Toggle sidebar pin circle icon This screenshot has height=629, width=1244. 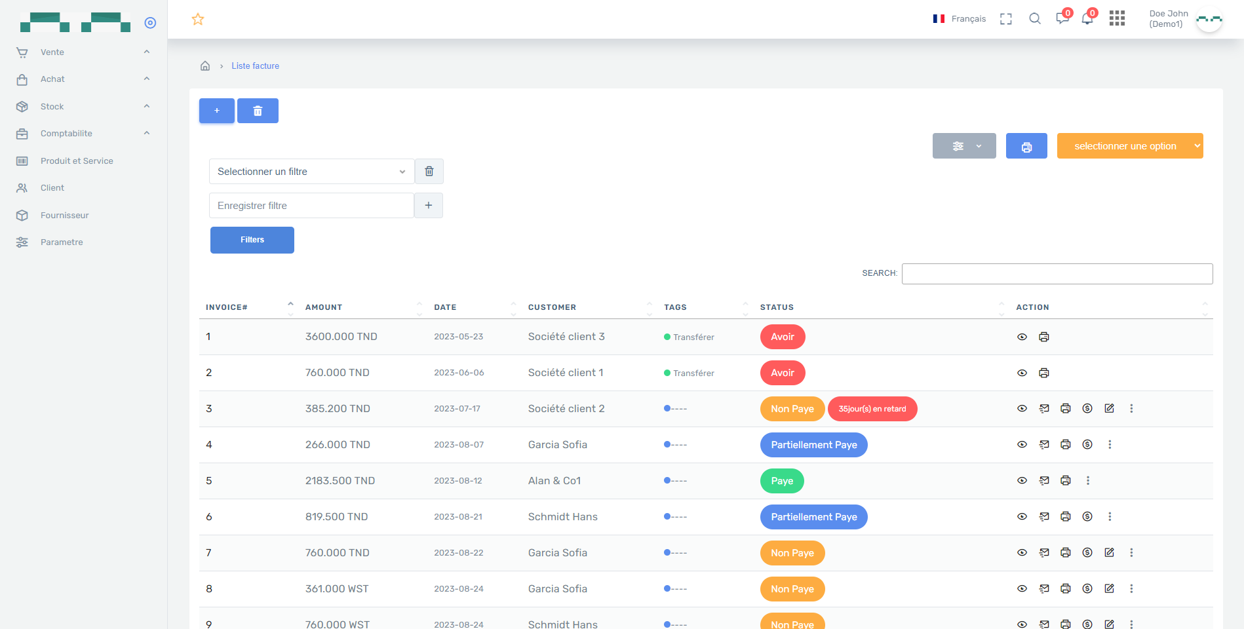click(150, 23)
